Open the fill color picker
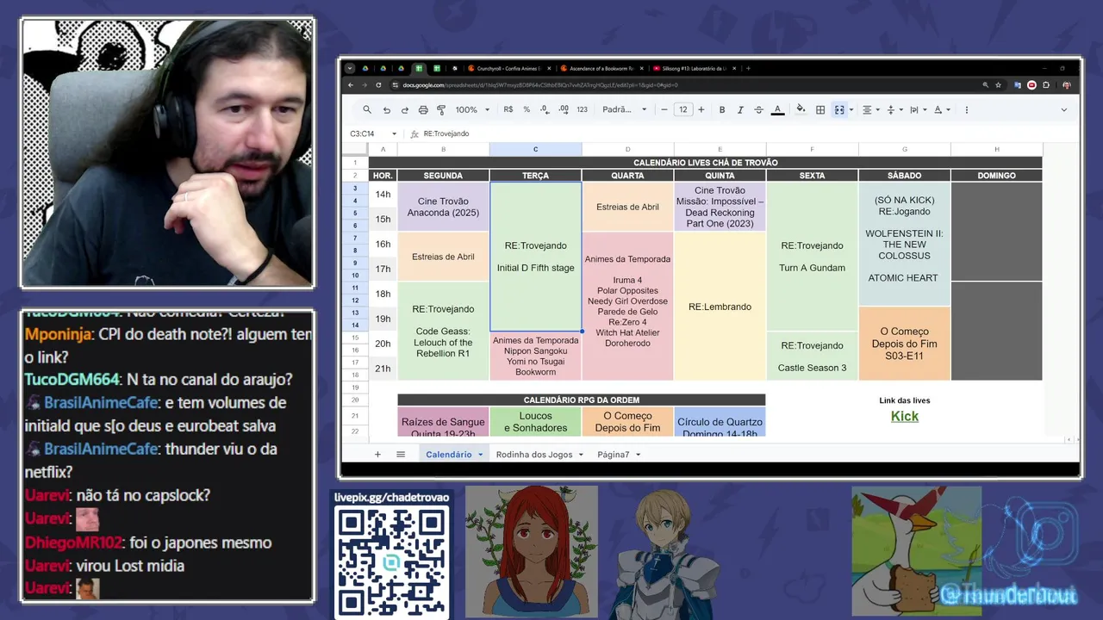The width and height of the screenshot is (1103, 620). click(x=801, y=109)
